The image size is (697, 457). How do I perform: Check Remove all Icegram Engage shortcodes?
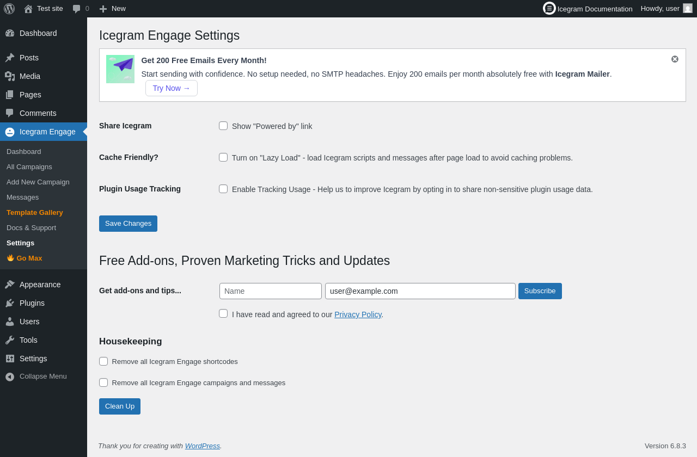(103, 361)
